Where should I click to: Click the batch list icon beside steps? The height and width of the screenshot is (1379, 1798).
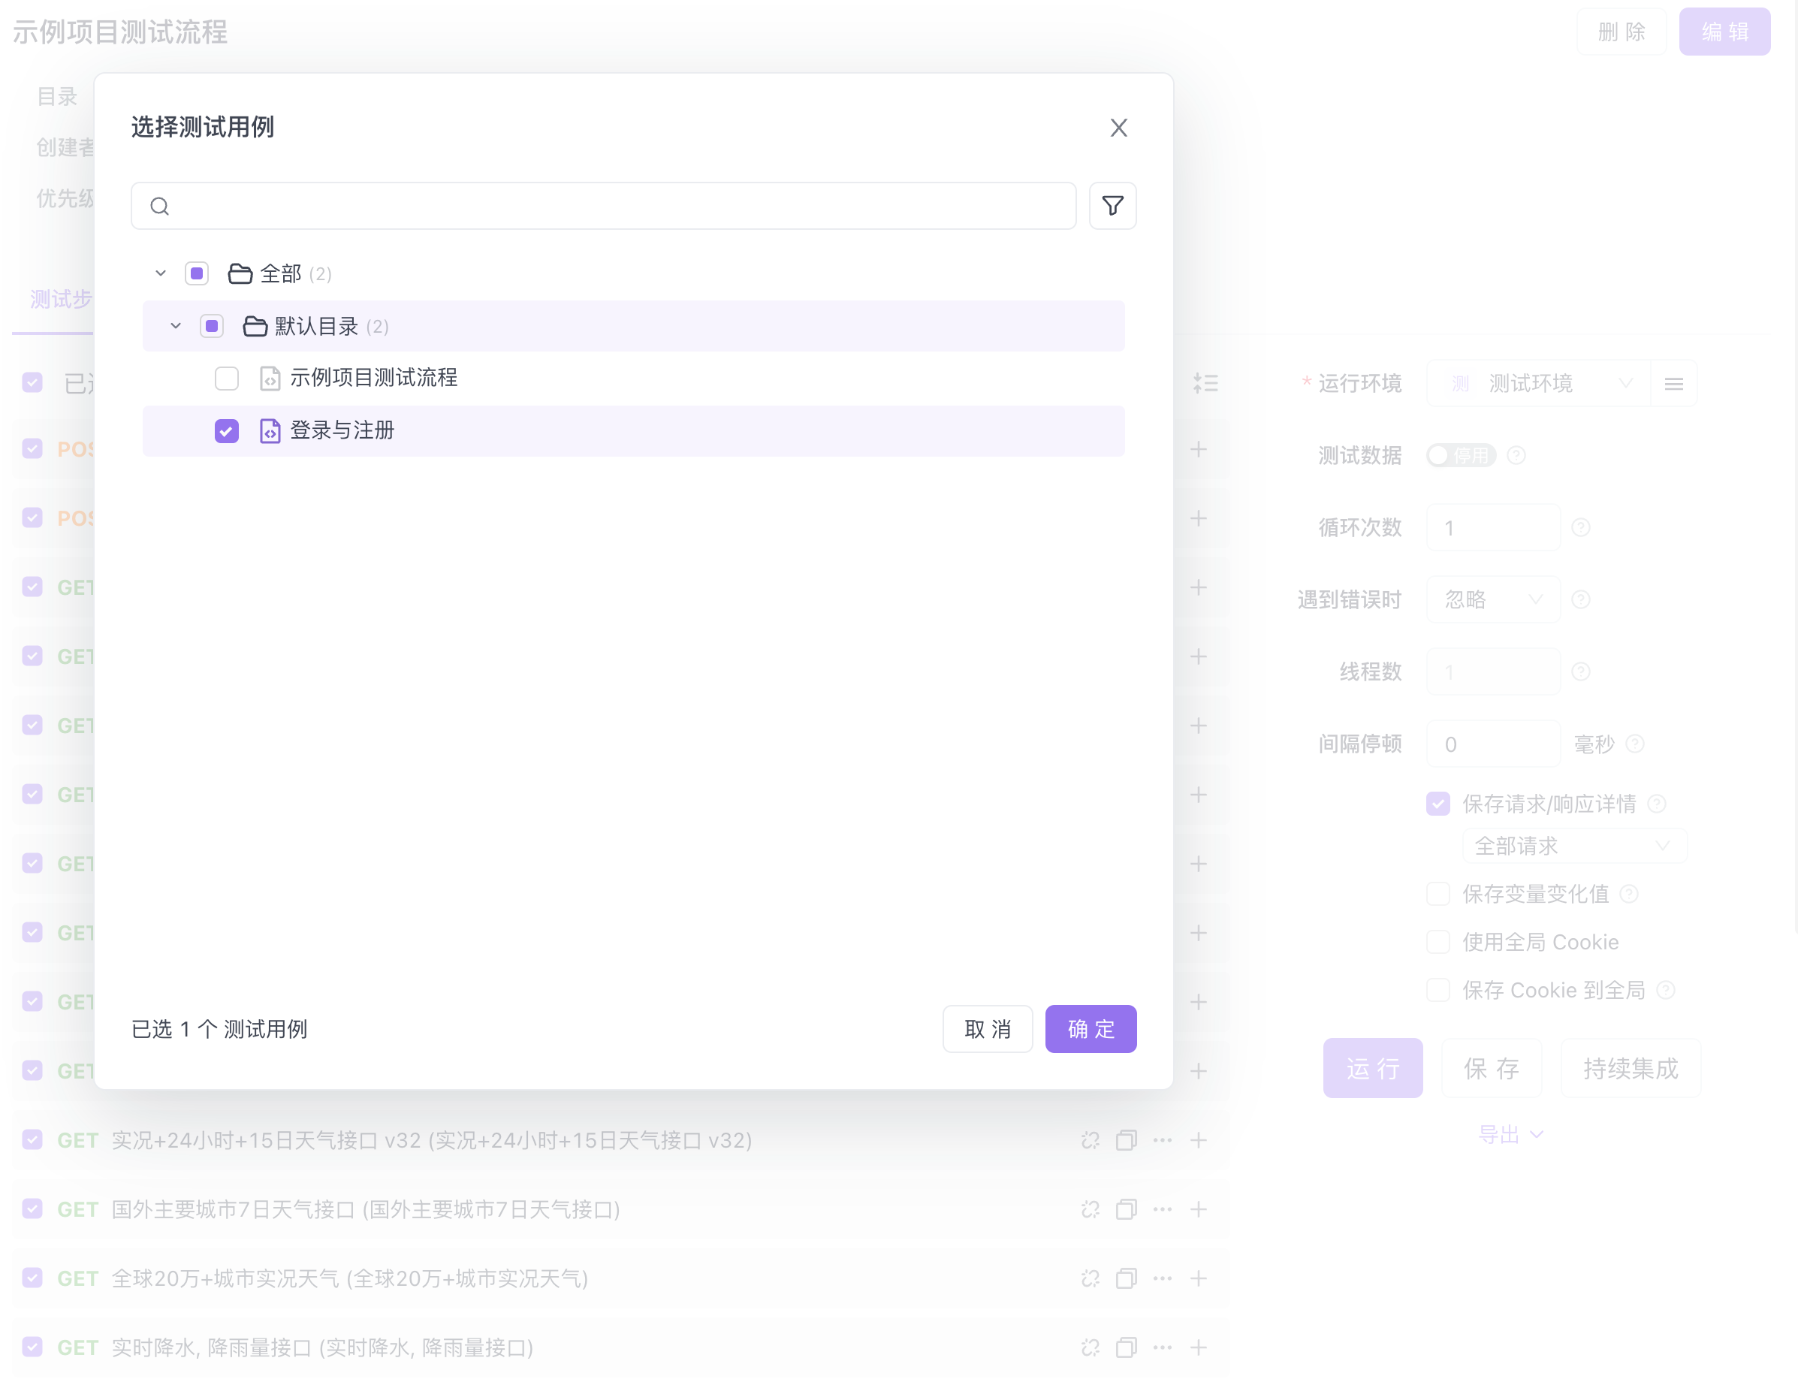[1205, 383]
